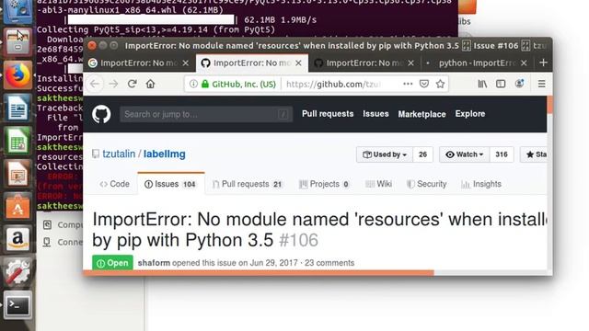Show site information icon in address bar
Screen dimensions: 589x331
coord(193,84)
